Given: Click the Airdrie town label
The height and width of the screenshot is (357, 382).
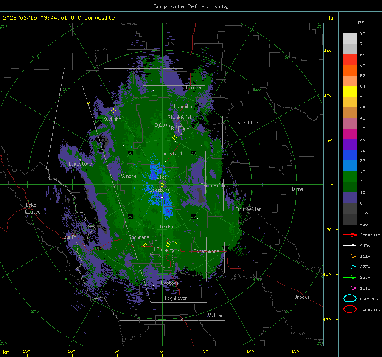Looking at the screenshot, I should pos(167,227).
